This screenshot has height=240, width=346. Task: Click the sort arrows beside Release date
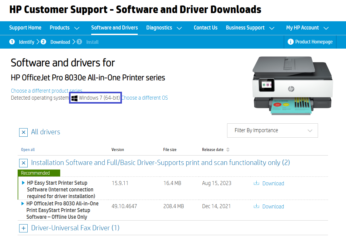(228, 149)
